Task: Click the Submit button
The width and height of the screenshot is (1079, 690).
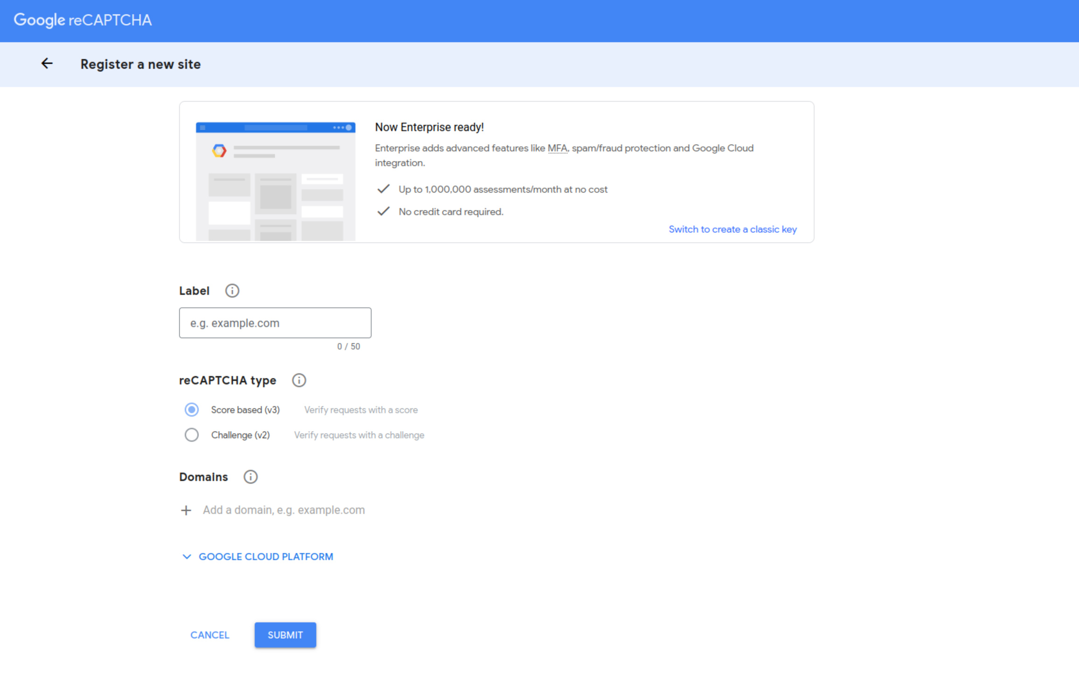Action: pos(285,635)
